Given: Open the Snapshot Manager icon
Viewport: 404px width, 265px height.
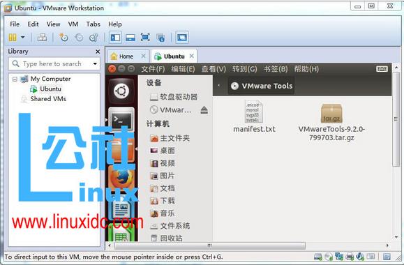Looking at the screenshot, I should pos(93,38).
